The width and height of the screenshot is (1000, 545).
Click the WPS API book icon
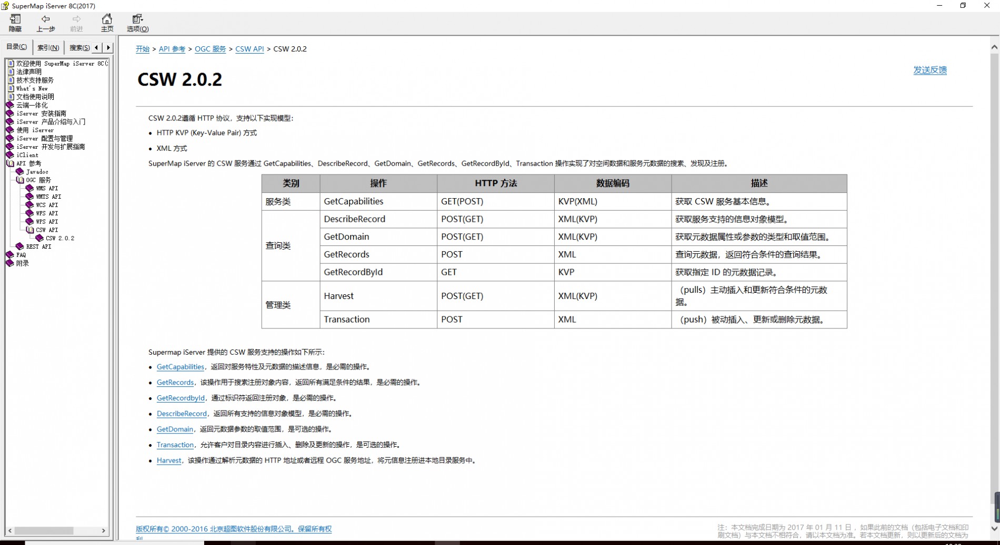tap(30, 222)
